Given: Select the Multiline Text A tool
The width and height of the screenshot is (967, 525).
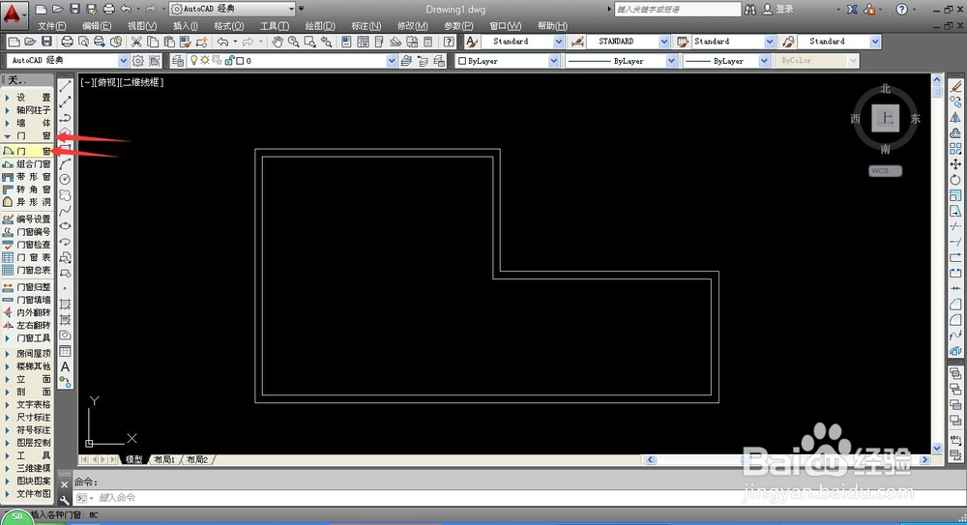Looking at the screenshot, I should 65,366.
